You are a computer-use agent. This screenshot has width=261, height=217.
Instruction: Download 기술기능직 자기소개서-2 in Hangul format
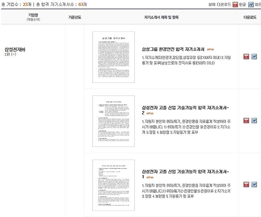(246, 121)
